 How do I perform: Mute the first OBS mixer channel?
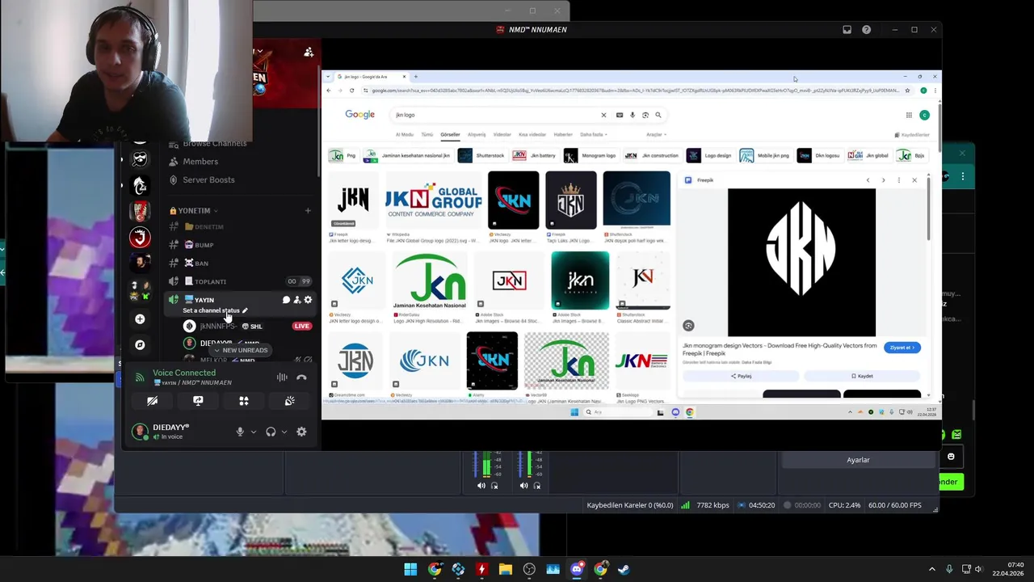481,486
